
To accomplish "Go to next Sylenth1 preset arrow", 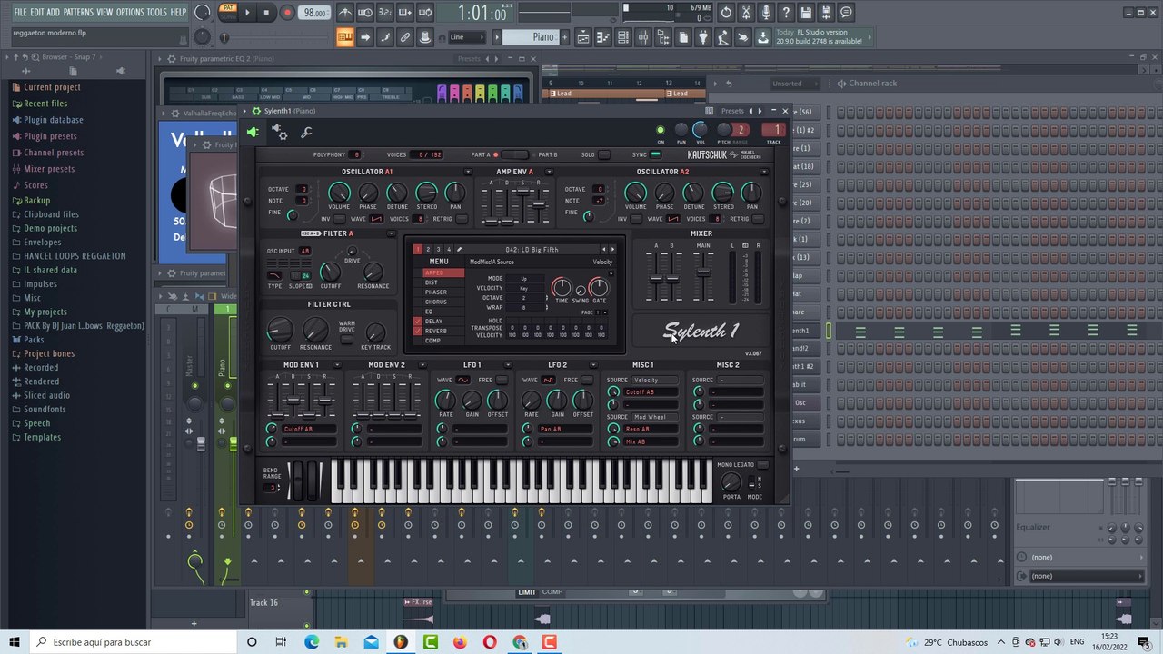I will [613, 250].
